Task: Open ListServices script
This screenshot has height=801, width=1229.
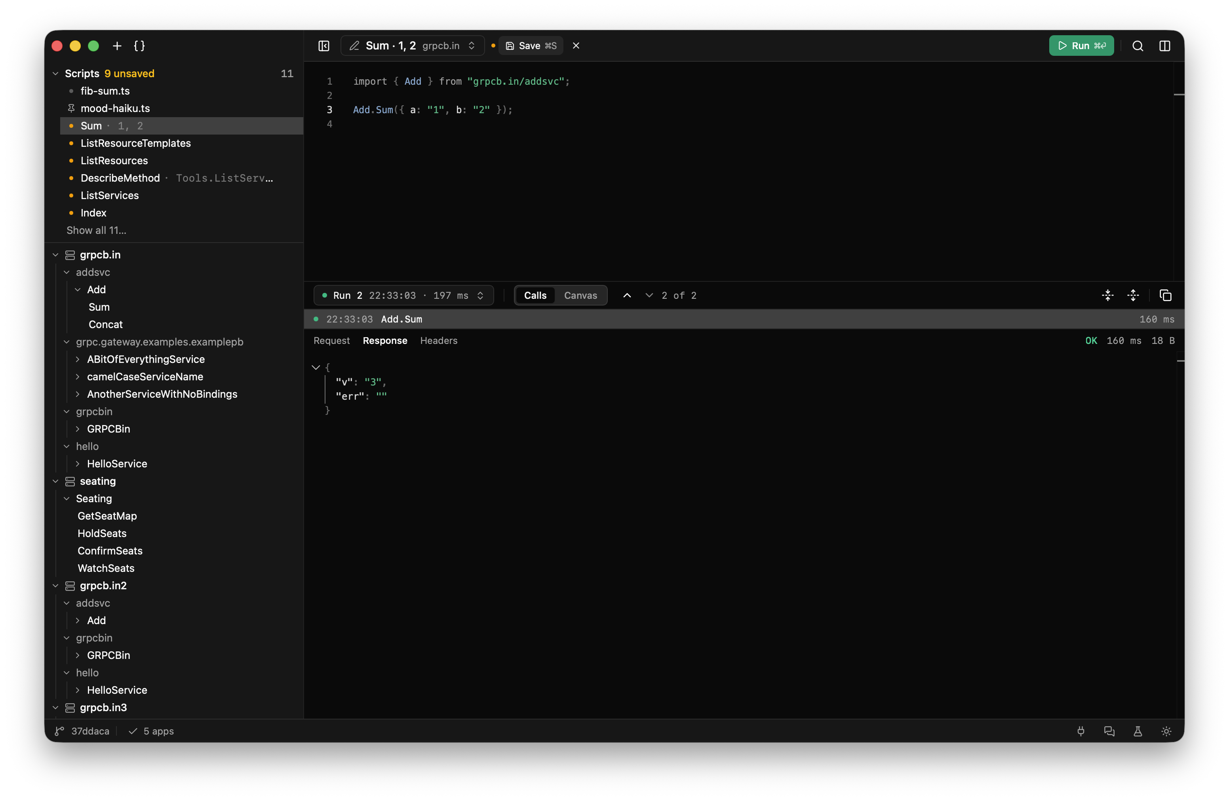Action: pyautogui.click(x=181, y=196)
